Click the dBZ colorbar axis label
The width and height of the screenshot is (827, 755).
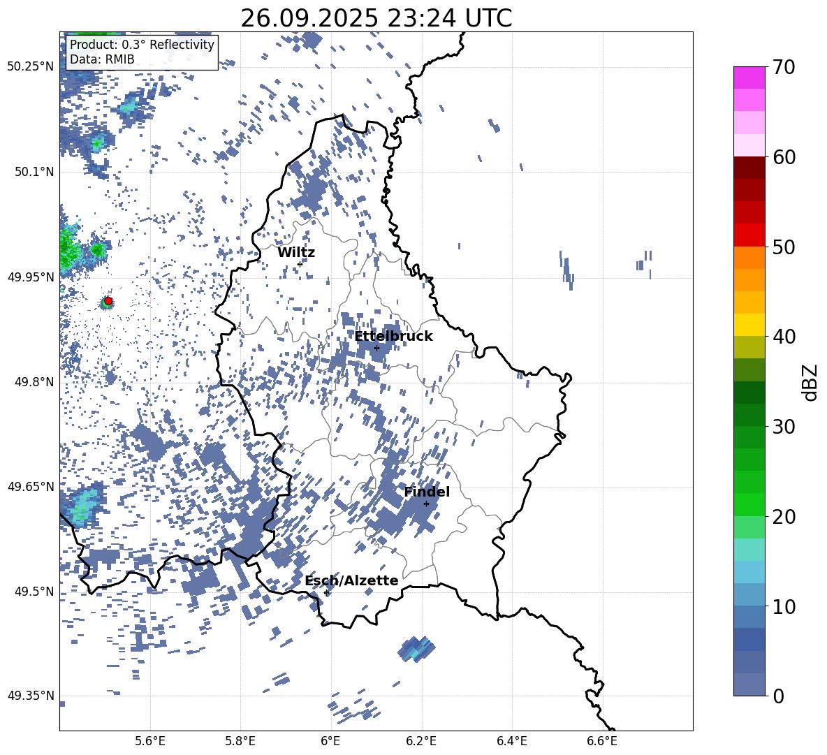[811, 382]
